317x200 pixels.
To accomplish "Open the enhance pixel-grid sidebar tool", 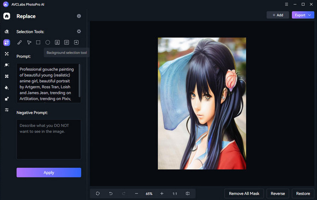I will pos(7,54).
